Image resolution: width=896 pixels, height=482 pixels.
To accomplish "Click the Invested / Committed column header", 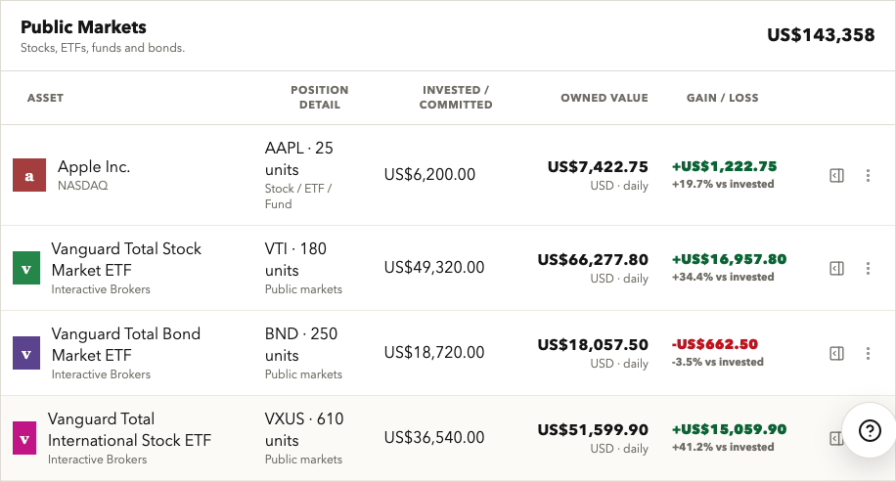I will [456, 97].
